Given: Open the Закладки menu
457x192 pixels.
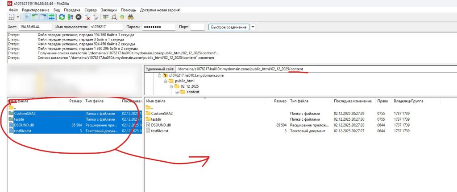Looking at the screenshot, I should (x=109, y=9).
